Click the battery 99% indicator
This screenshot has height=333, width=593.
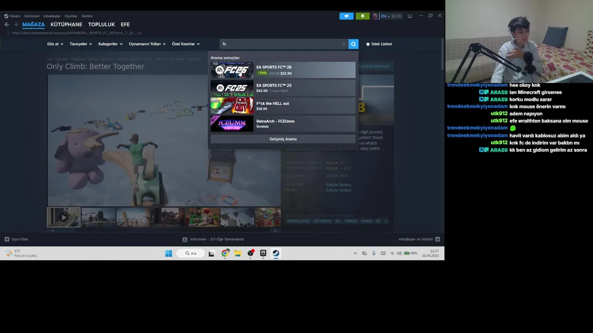pyautogui.click(x=410, y=253)
